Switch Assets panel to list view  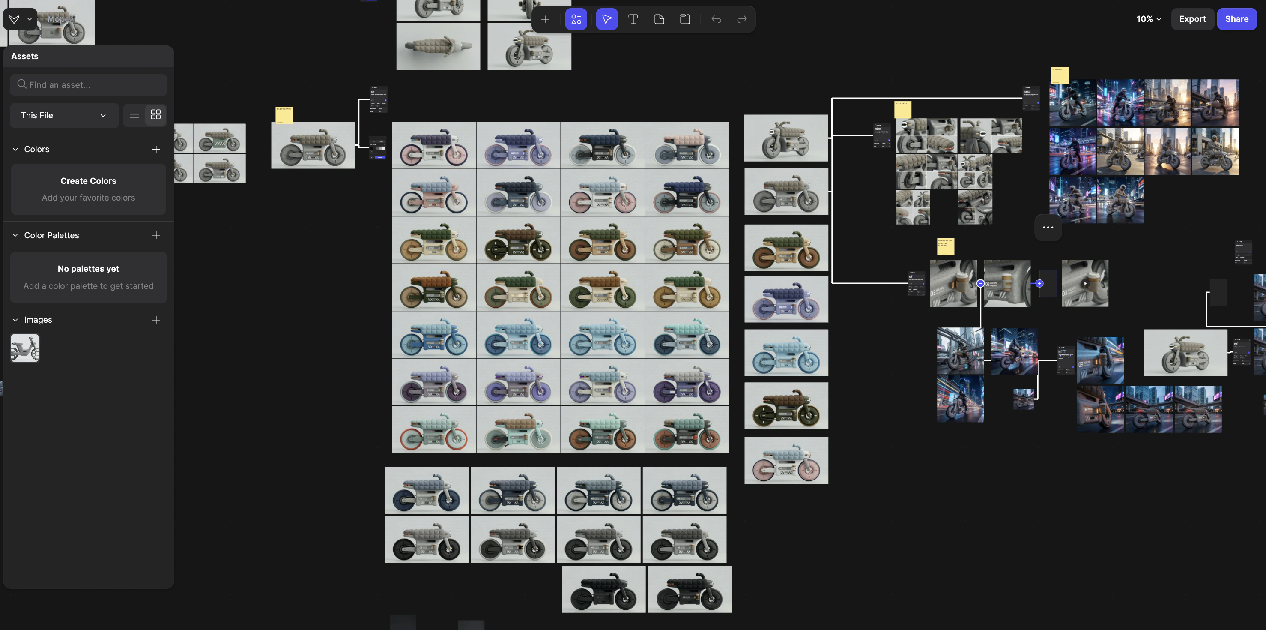click(x=134, y=114)
